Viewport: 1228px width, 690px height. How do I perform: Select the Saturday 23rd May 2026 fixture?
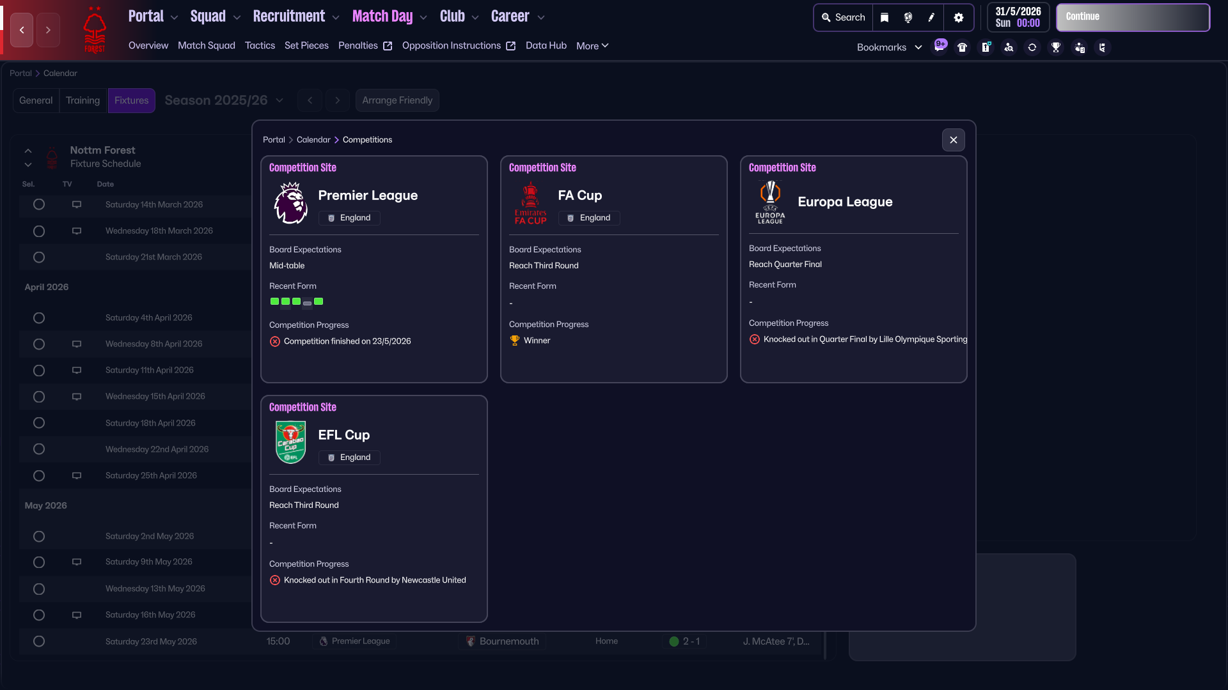click(x=39, y=641)
